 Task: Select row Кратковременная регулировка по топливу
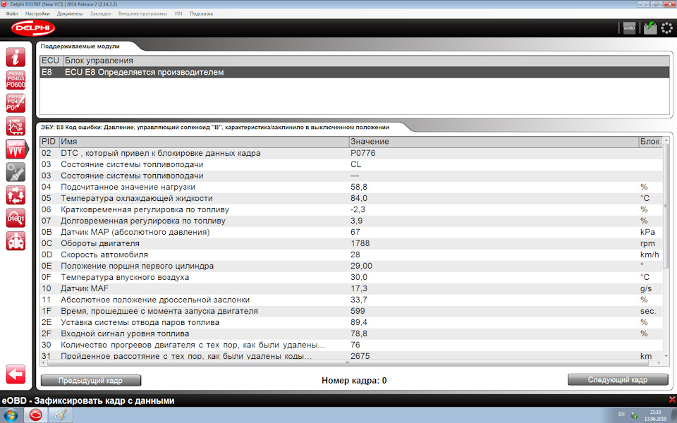pyautogui.click(x=351, y=209)
